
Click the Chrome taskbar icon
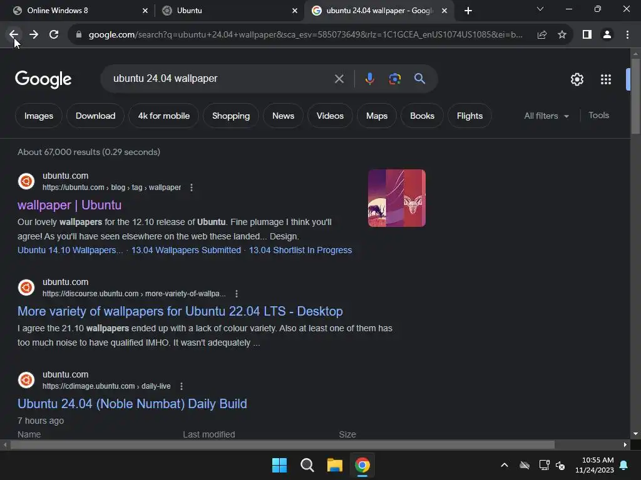[362, 465]
